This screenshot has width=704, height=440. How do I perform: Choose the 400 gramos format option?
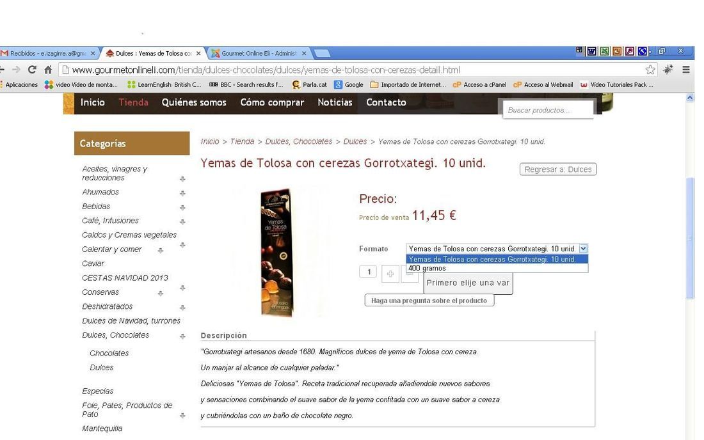[497, 268]
